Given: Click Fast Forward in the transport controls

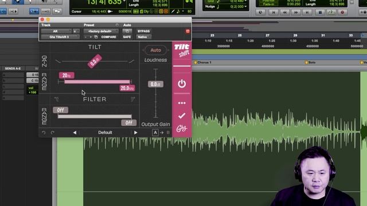Looking at the screenshot, I should point(296,12).
